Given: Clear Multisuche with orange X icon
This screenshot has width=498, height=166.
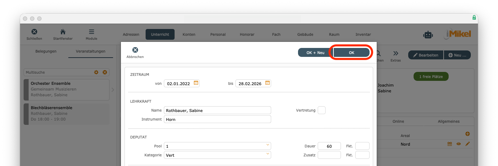Looking at the screenshot, I should 105,72.
